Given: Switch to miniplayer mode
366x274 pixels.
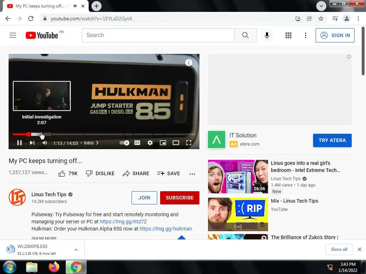Looking at the screenshot, I should pyautogui.click(x=163, y=143).
